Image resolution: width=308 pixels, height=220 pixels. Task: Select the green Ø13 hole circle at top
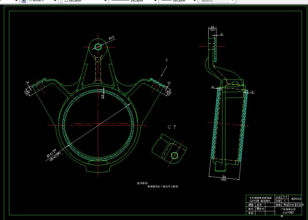tap(98, 47)
